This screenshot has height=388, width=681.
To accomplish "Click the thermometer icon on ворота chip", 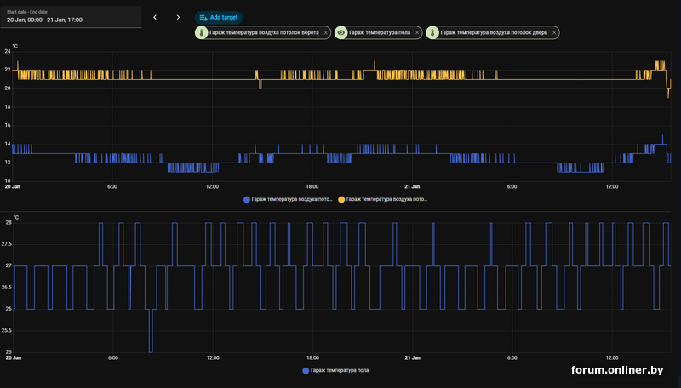I will (202, 32).
